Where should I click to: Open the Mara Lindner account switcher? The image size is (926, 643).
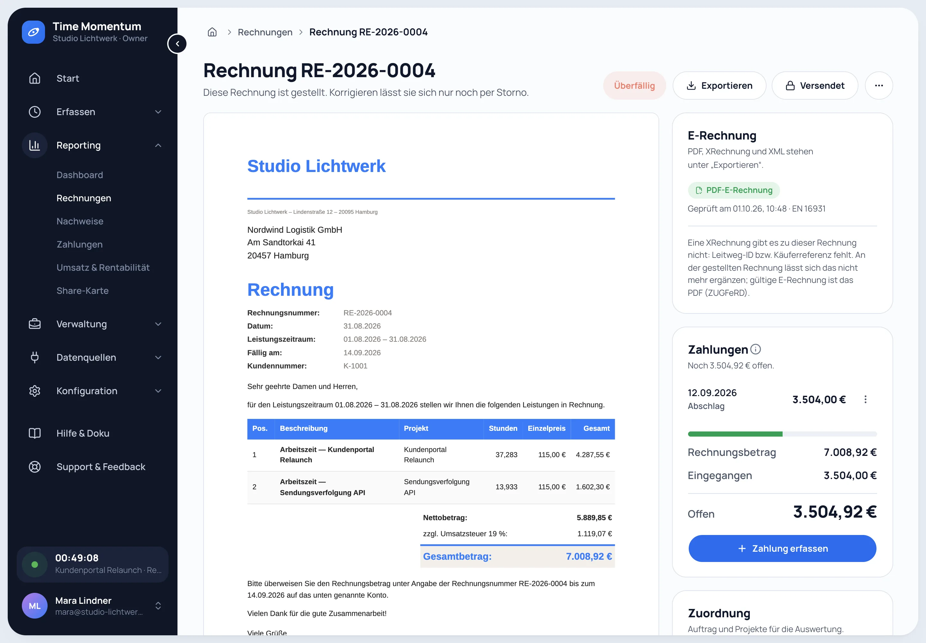[159, 605]
